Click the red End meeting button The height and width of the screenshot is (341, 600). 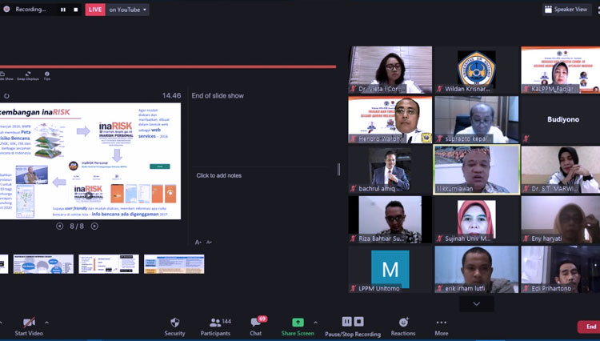(590, 327)
